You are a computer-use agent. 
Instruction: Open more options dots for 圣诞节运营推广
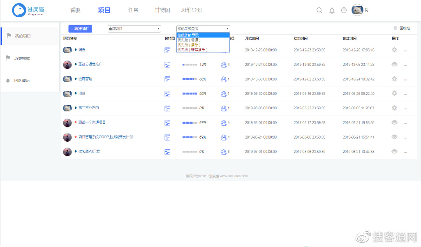point(405,65)
